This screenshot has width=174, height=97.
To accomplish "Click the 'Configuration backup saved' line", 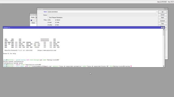I will click(x=13, y=63).
